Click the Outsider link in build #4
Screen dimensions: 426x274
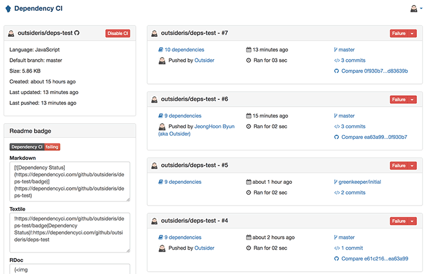204,248
